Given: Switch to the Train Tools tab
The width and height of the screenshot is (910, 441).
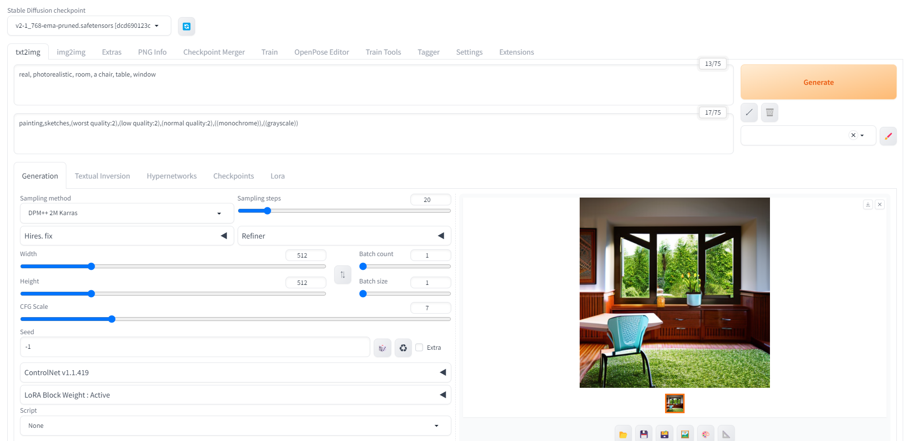Looking at the screenshot, I should (x=384, y=52).
